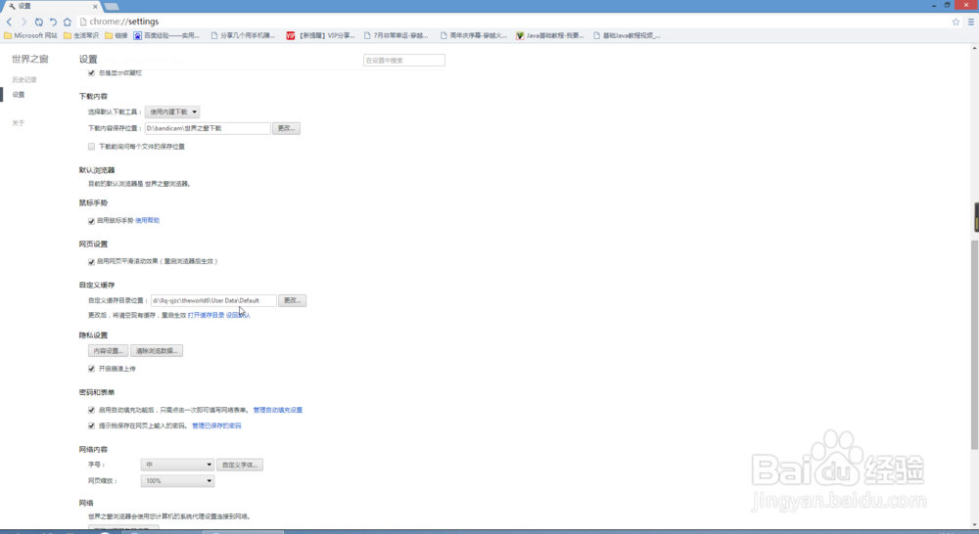Open the 生活常识 bookmark folder

81,35
